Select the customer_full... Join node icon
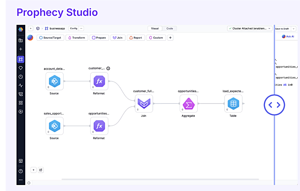The image size is (300, 191). click(x=144, y=103)
